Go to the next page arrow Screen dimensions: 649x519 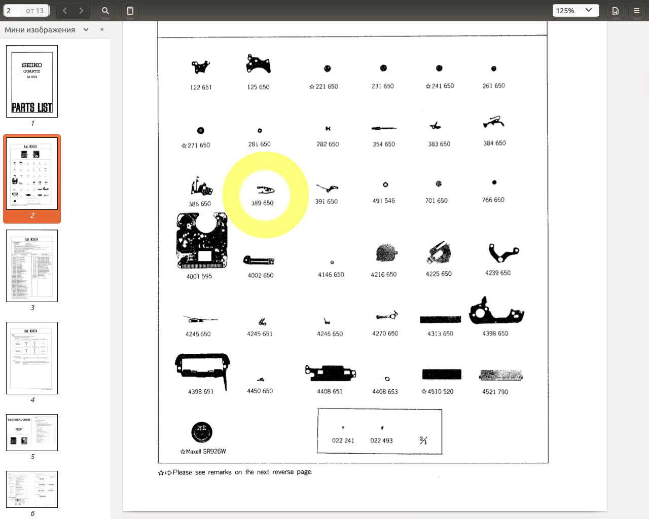(81, 10)
